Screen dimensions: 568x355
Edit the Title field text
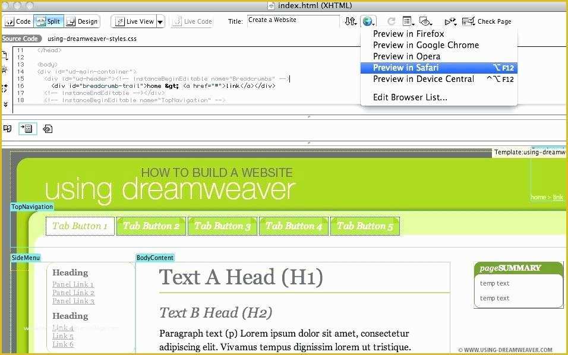293,20
